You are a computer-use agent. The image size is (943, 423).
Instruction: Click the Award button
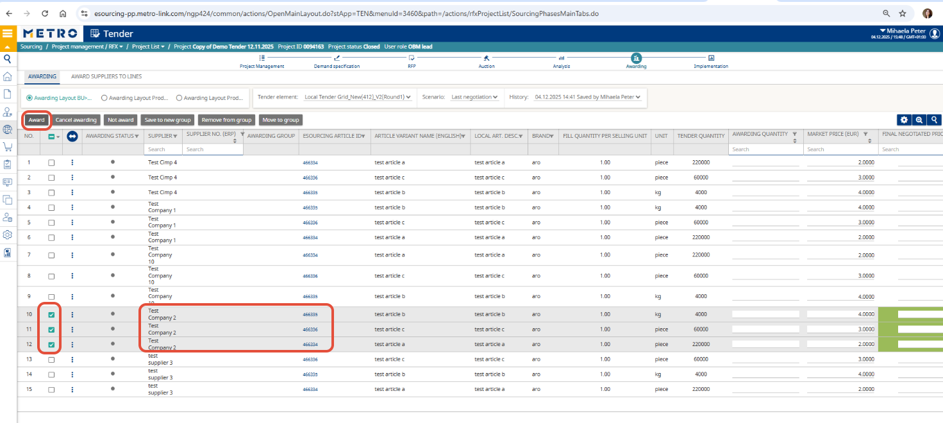coord(37,120)
